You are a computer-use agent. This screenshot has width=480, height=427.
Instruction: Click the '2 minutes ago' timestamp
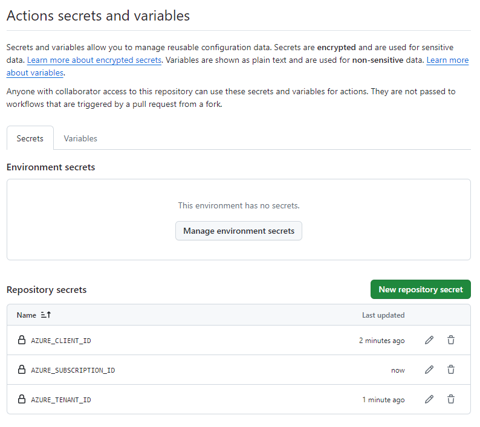point(381,341)
